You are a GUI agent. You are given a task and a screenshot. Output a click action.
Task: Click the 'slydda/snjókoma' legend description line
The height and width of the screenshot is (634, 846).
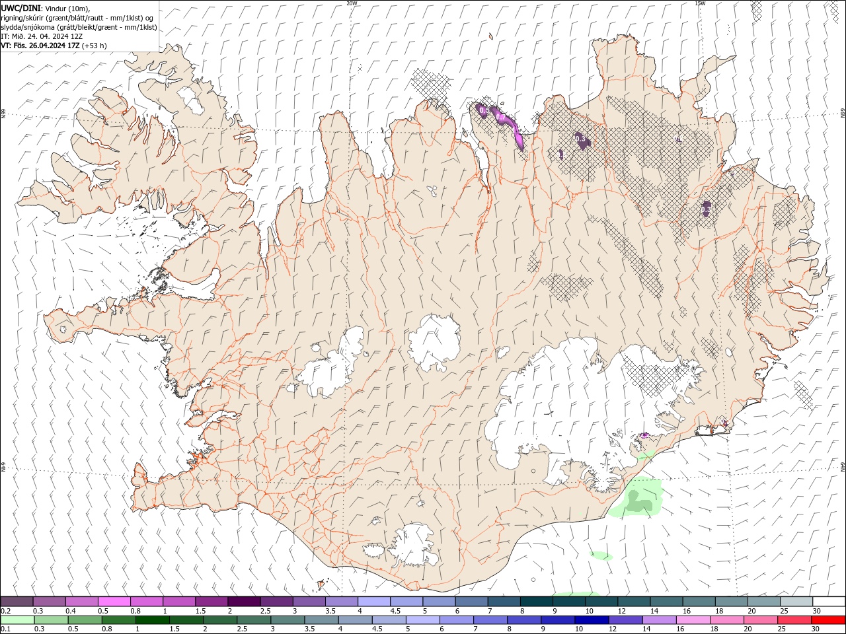pos(79,27)
